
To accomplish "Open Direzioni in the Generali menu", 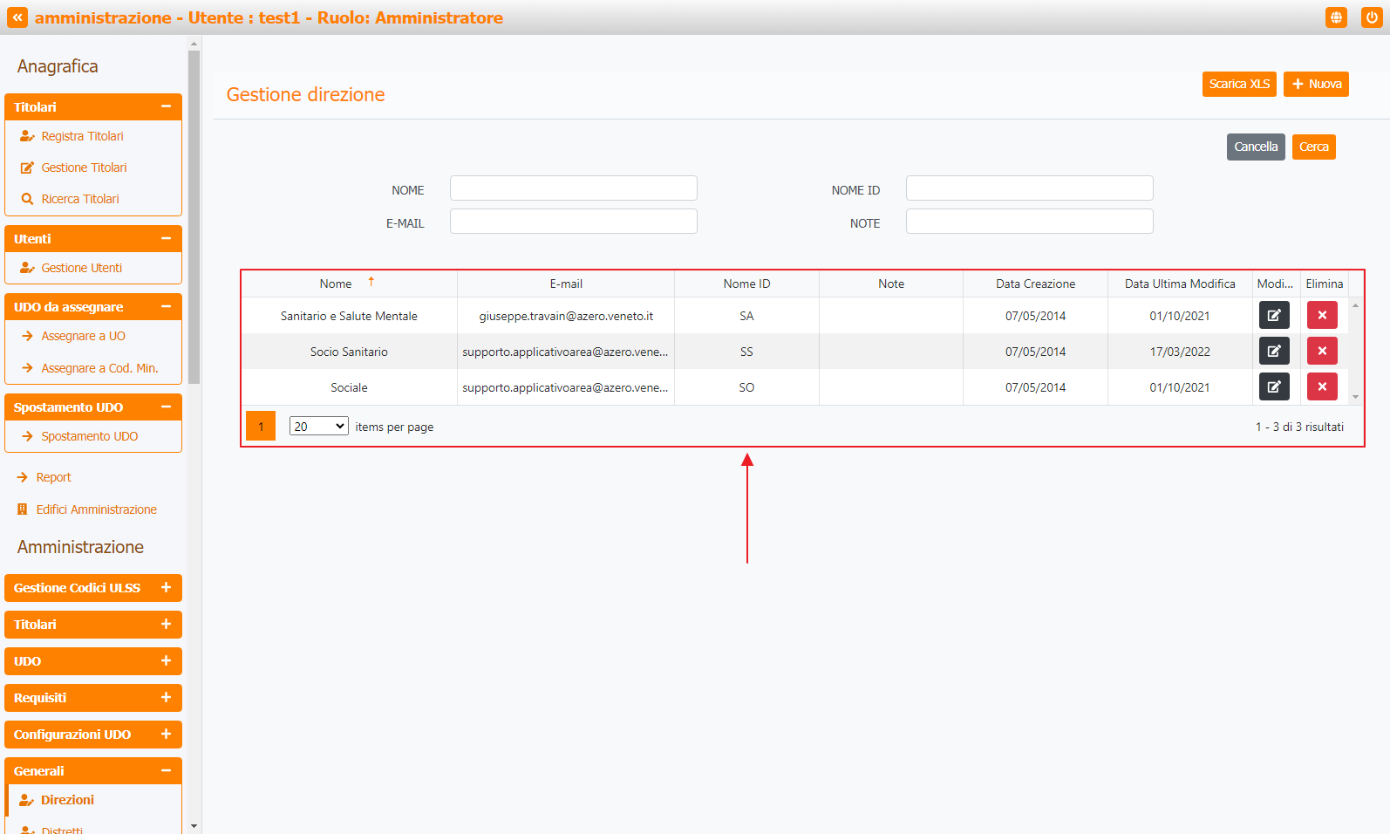I will click(67, 800).
